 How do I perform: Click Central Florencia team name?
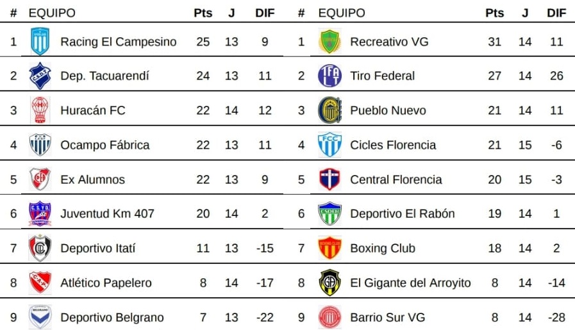point(396,179)
